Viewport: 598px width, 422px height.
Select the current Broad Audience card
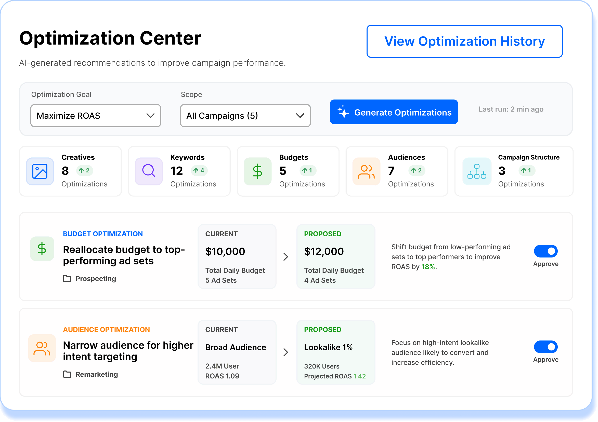237,352
